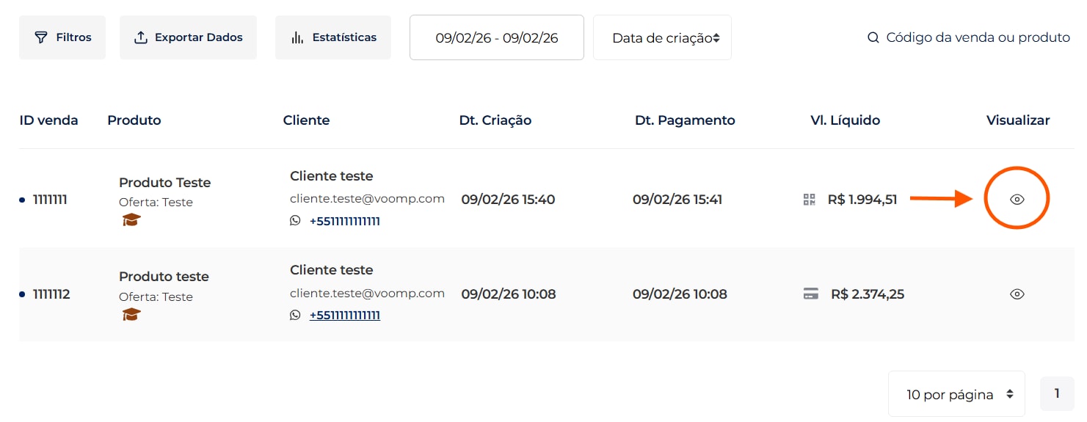Viewport: 1087px width, 422px height.
Task: Expand the Data de criação dropdown
Action: (662, 37)
